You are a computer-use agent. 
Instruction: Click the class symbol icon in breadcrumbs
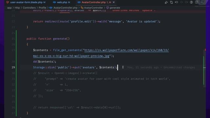tap(82, 8)
